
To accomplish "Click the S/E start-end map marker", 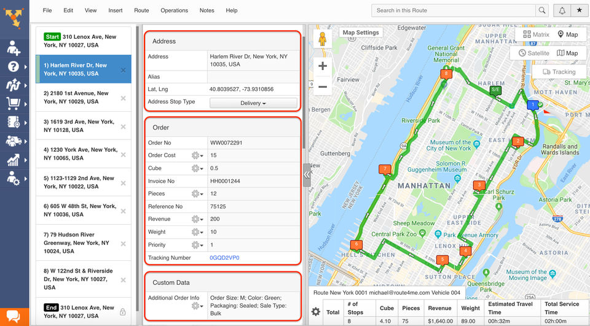I will pyautogui.click(x=495, y=90).
